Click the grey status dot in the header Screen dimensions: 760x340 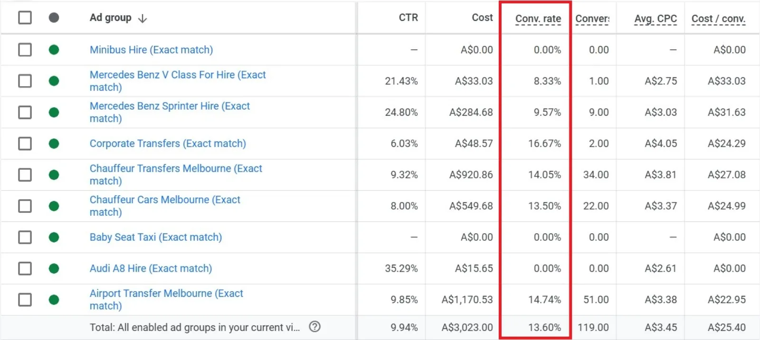point(54,18)
